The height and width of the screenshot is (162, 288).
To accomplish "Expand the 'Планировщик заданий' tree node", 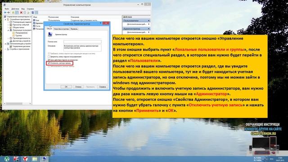I will click(x=8, y=22).
